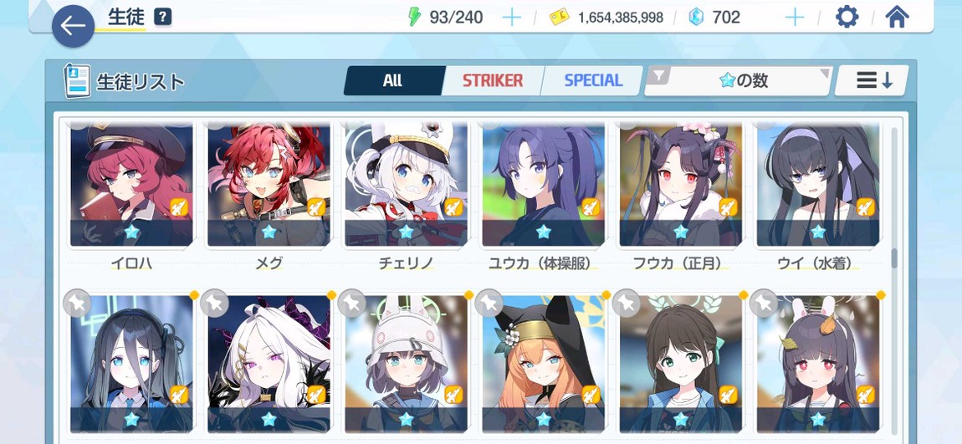
Task: Add energy with plus beside 93/240
Action: click(x=511, y=18)
